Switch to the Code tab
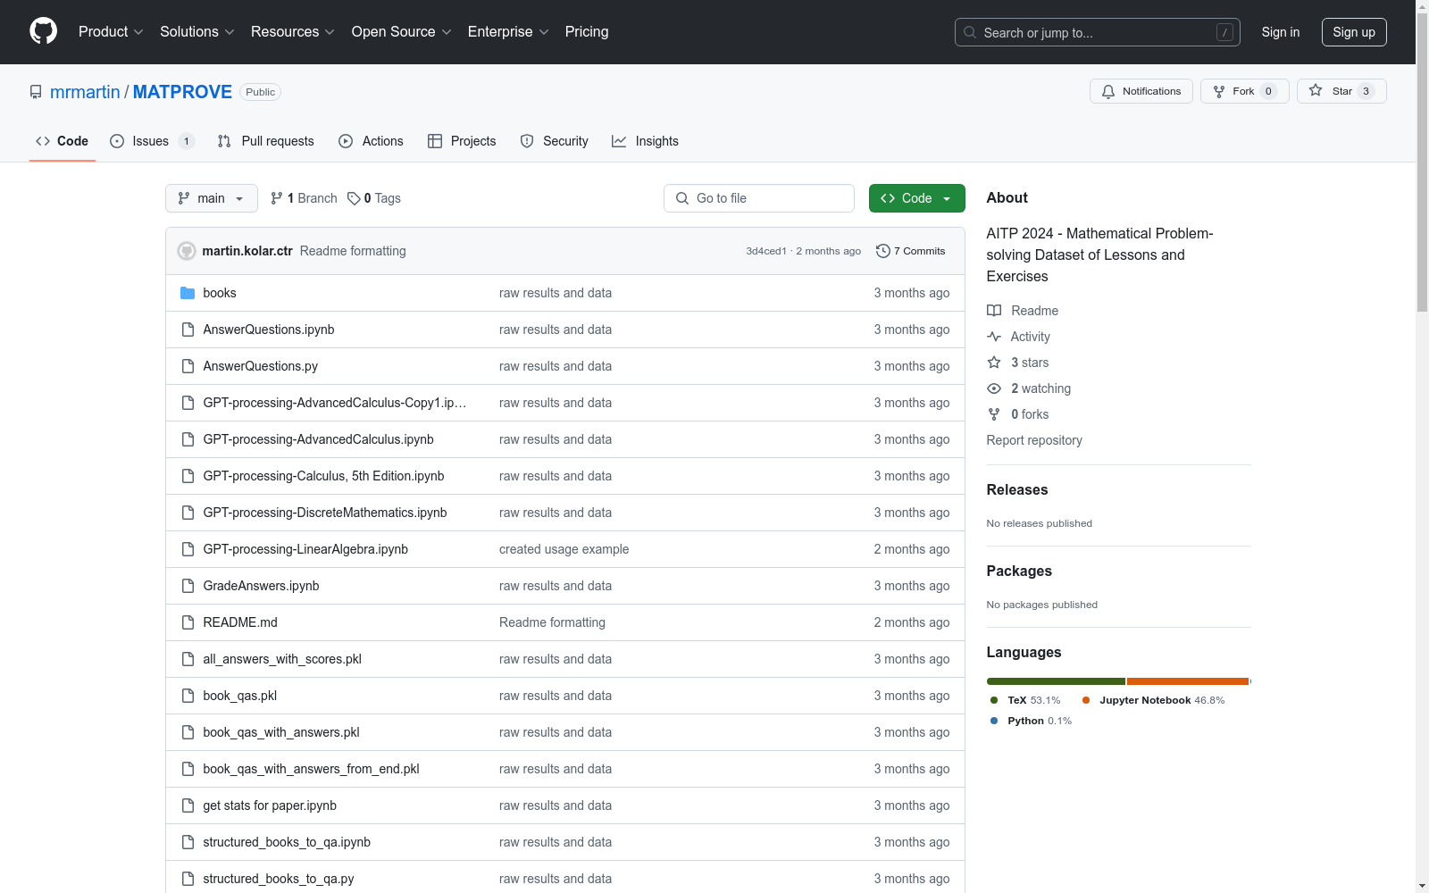 click(63, 141)
